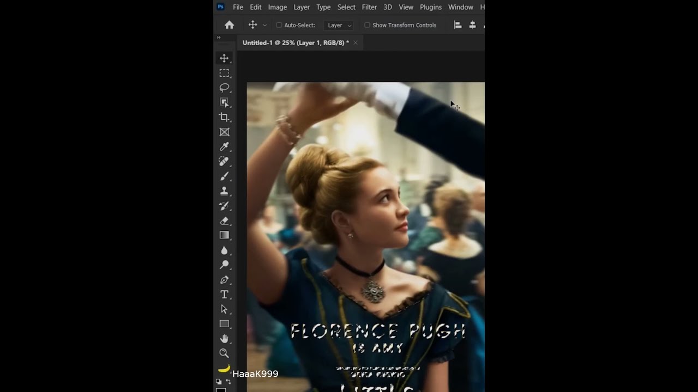The image size is (698, 392).
Task: Select the Eyedropper tool
Action: pos(224,146)
